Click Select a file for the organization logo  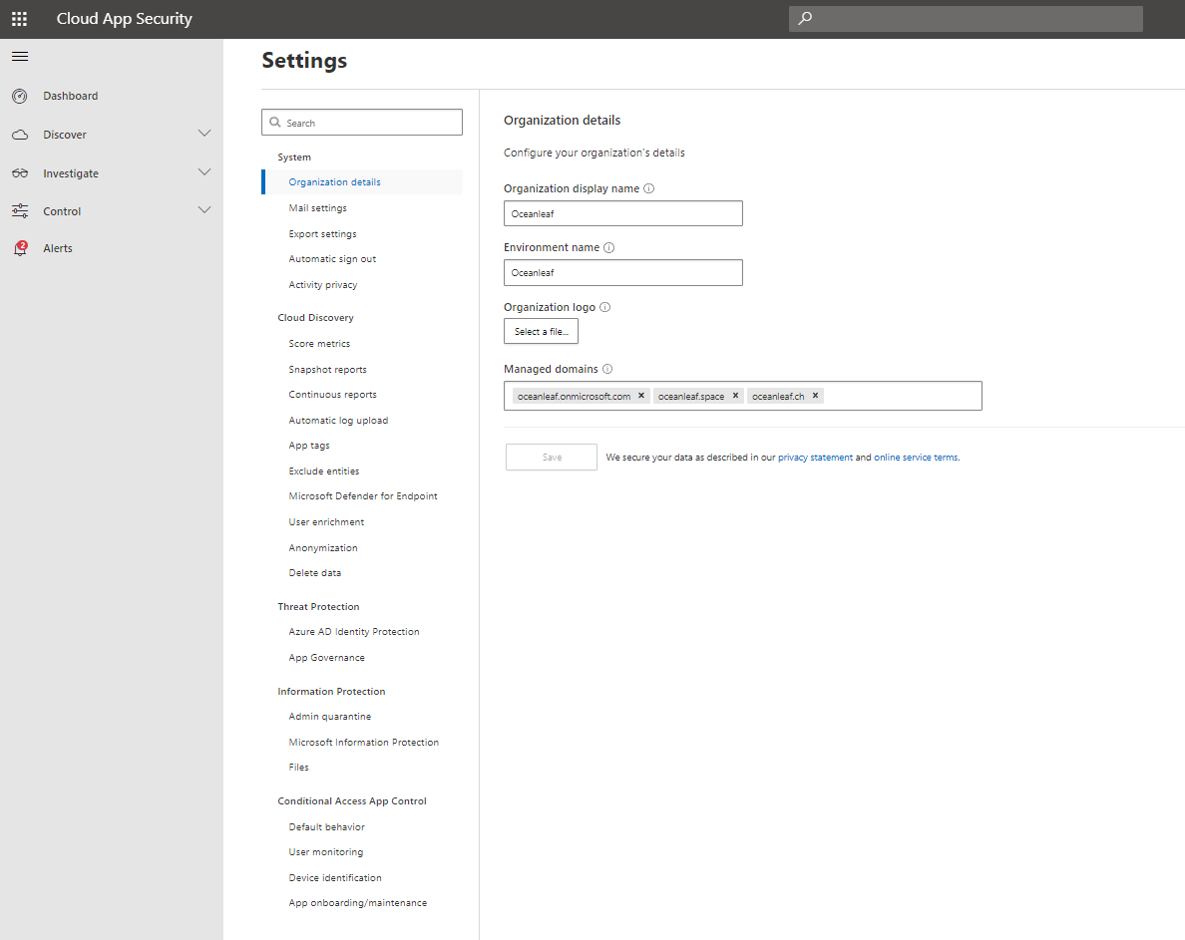click(x=541, y=330)
